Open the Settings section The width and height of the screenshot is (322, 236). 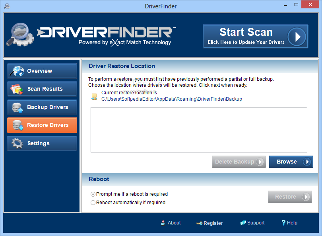click(42, 143)
